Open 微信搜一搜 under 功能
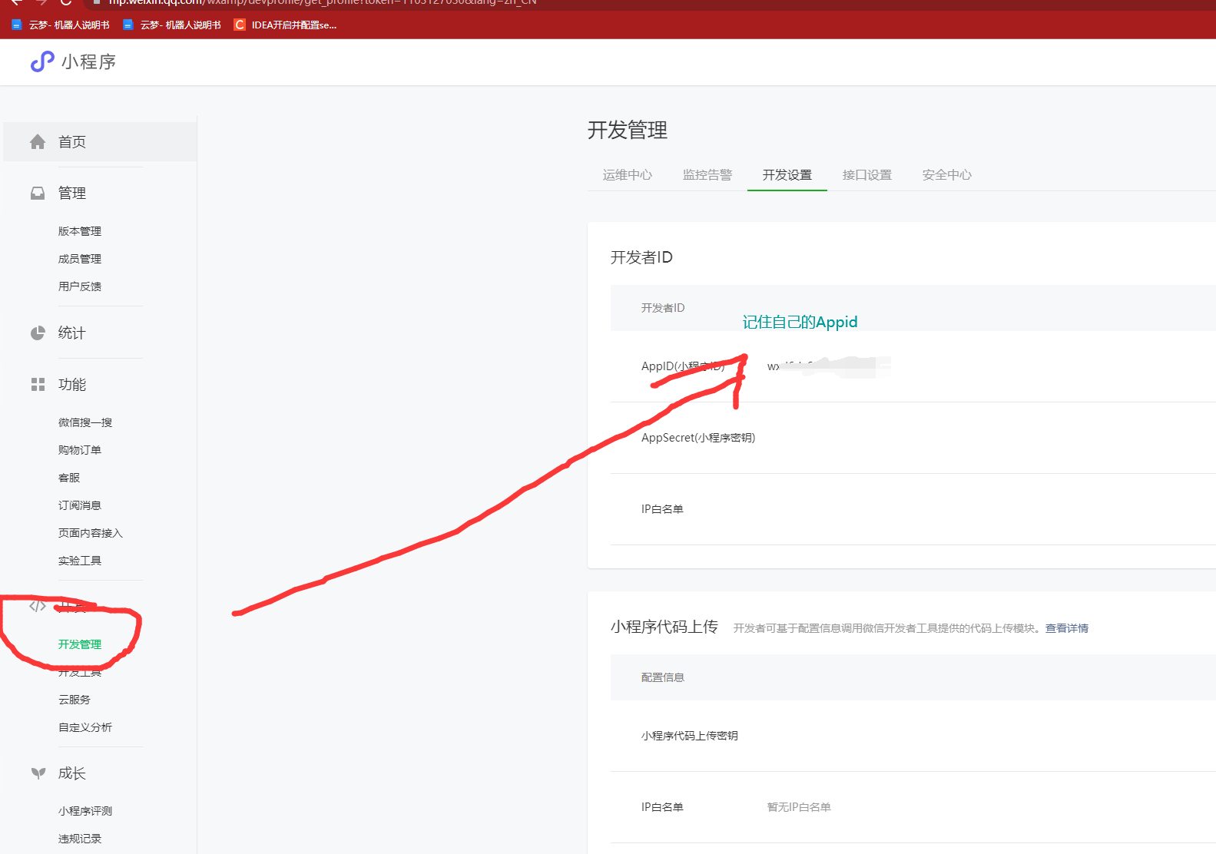This screenshot has width=1216, height=854. coord(85,422)
